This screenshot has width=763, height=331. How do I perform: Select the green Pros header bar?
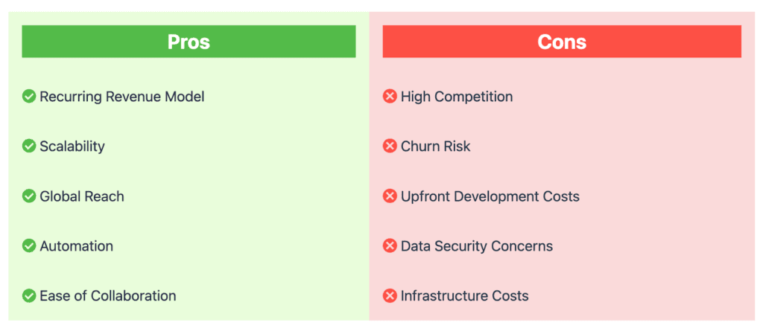coord(189,42)
